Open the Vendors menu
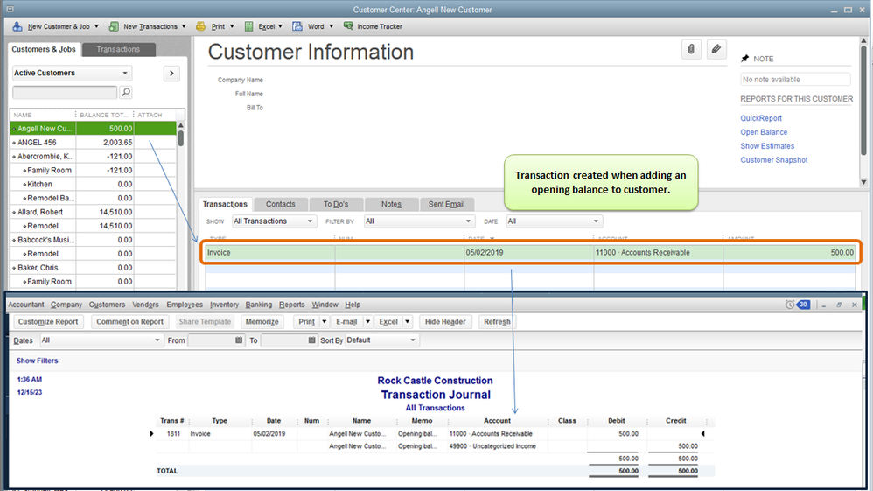The height and width of the screenshot is (491, 873). (145, 305)
